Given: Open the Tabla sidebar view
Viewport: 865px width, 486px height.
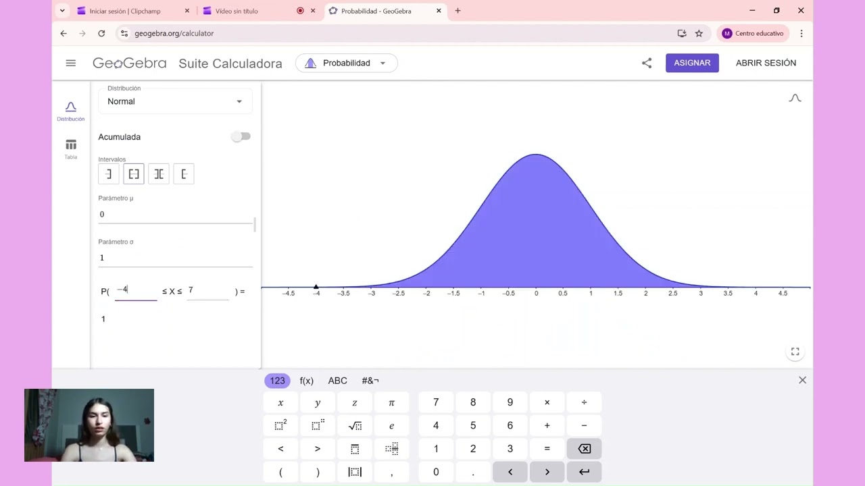Looking at the screenshot, I should (70, 149).
